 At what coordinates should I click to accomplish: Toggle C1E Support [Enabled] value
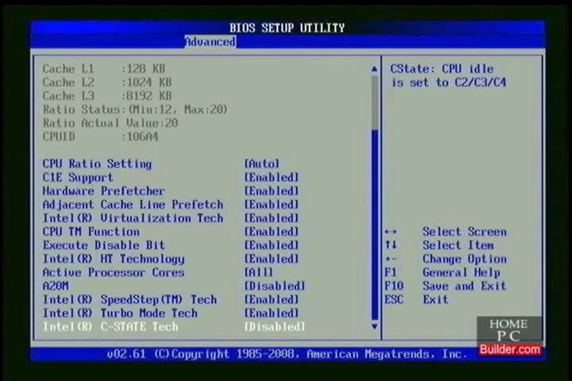pos(271,177)
